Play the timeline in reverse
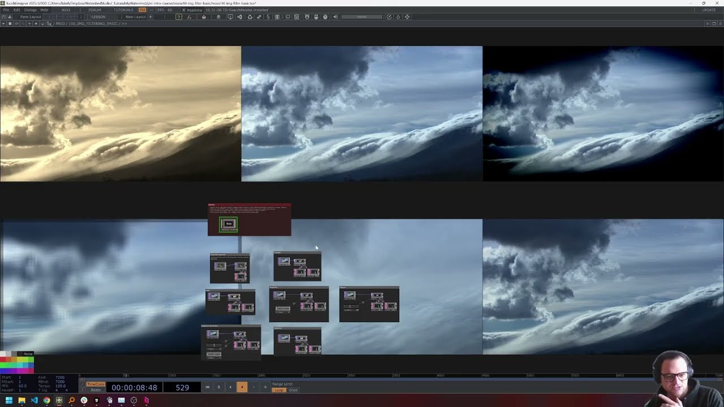 (x=230, y=387)
